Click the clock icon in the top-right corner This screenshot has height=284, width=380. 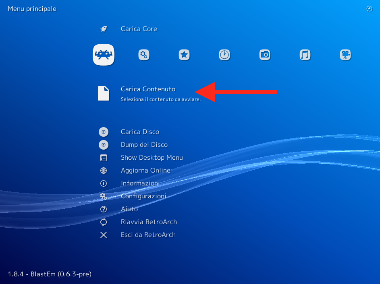(370, 9)
